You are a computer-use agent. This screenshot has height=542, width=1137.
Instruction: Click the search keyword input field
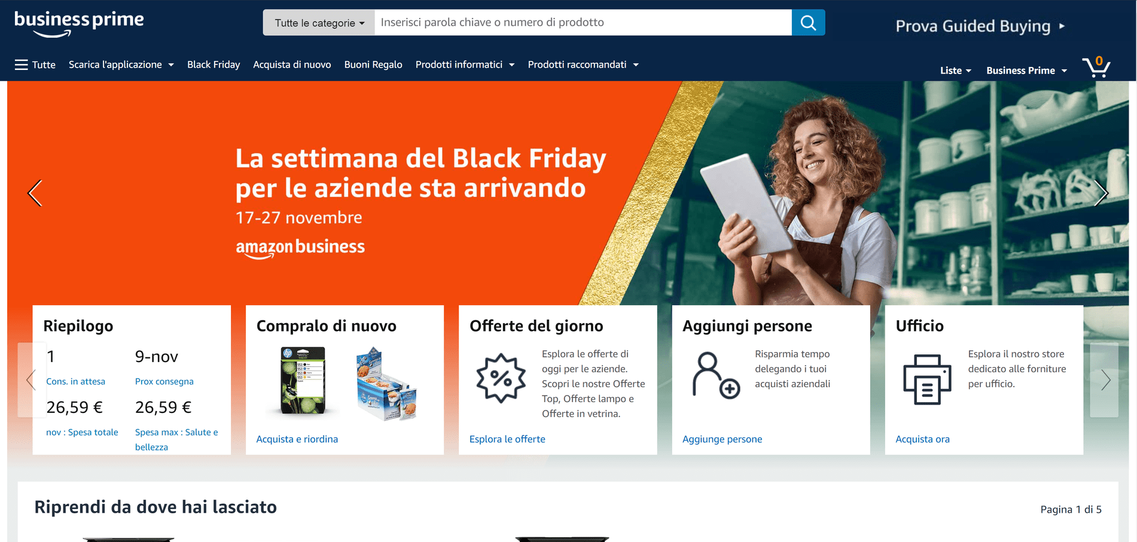click(583, 23)
